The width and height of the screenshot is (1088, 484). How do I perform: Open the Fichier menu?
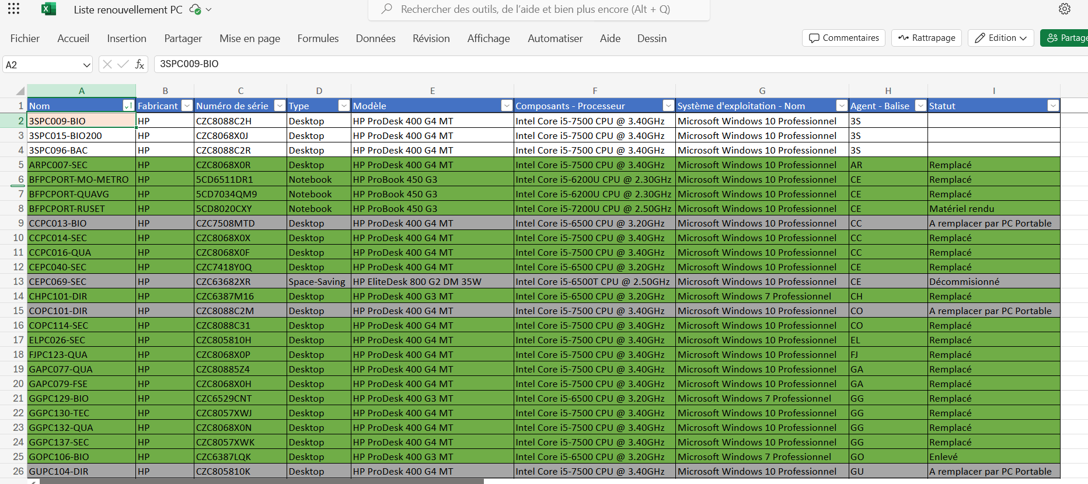pos(25,39)
